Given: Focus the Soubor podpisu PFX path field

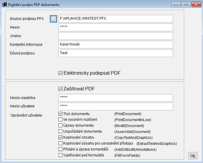Looking at the screenshot, I should click(116, 19).
